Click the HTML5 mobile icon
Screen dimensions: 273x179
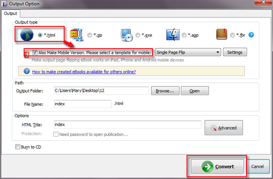[x=27, y=55]
